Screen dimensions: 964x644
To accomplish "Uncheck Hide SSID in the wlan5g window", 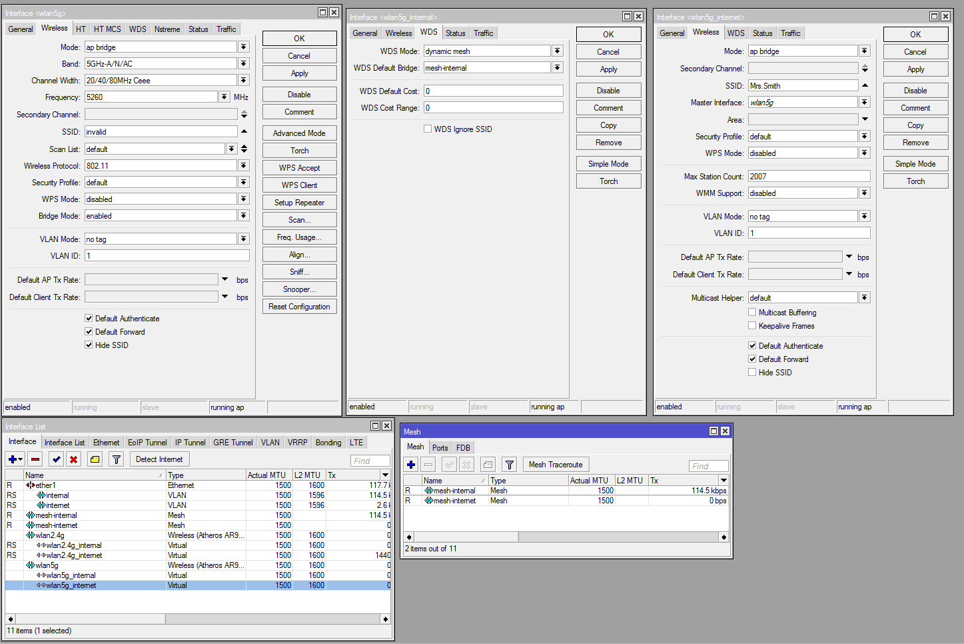I will pos(89,345).
